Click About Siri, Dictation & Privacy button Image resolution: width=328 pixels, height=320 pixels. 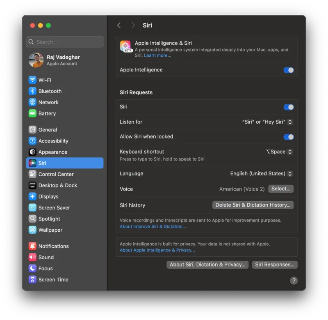click(207, 265)
